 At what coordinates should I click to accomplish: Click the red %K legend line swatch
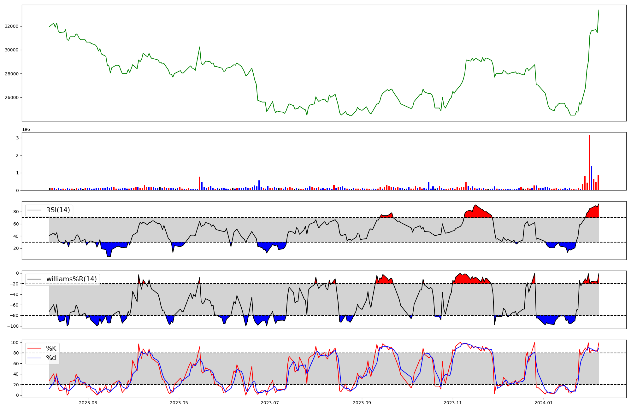click(34, 348)
